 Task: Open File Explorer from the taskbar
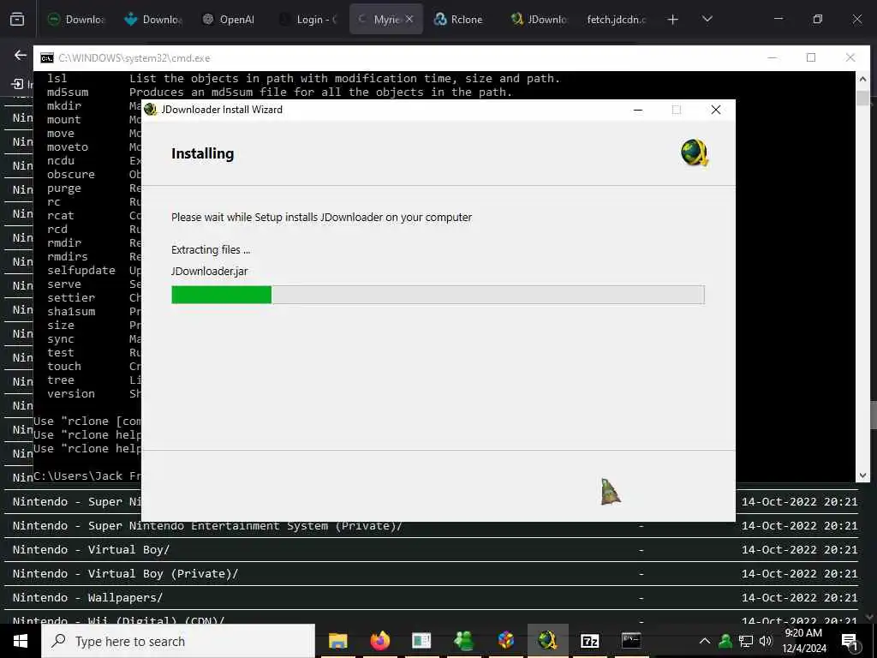(x=337, y=641)
